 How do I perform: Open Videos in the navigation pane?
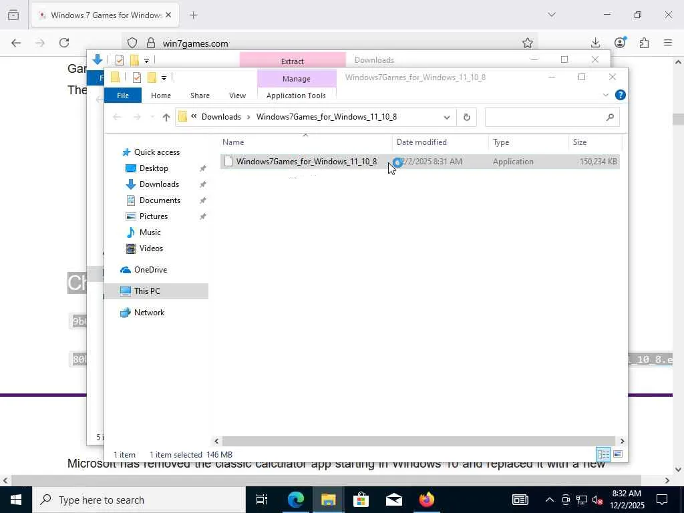click(151, 248)
